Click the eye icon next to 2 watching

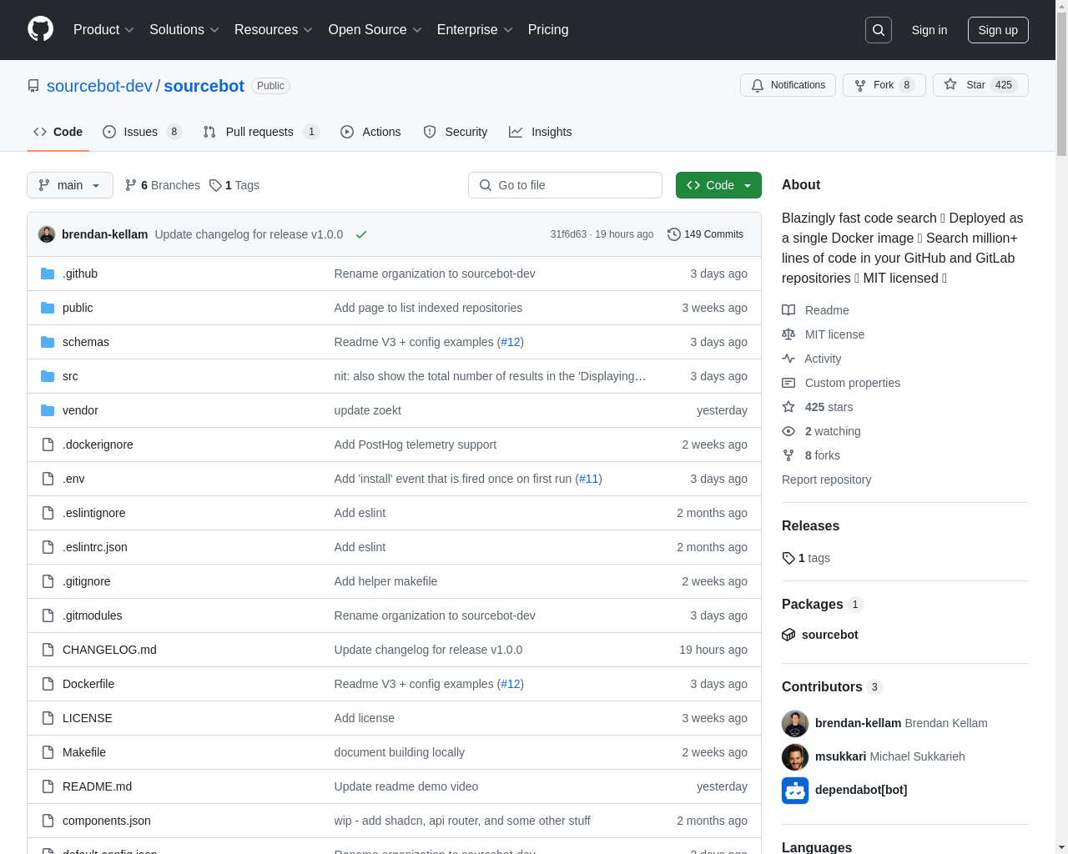pos(788,431)
